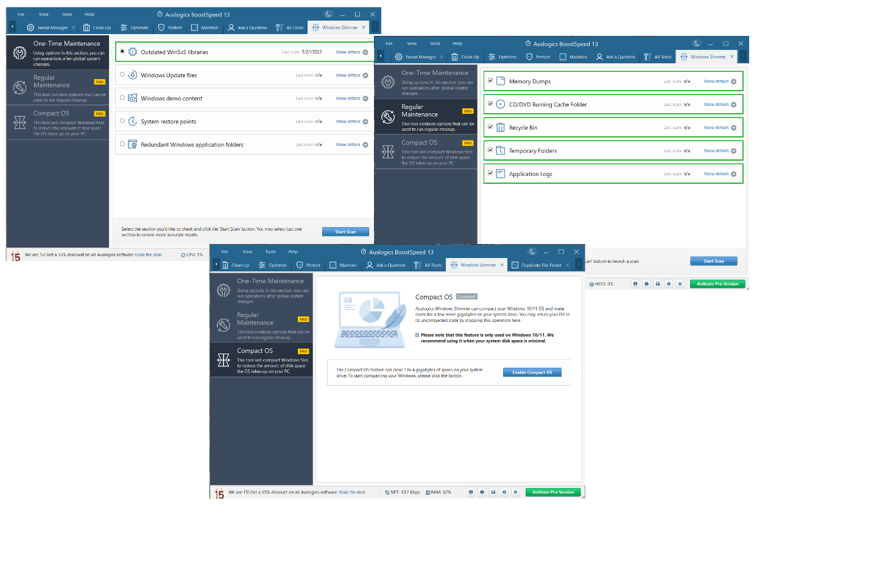The width and height of the screenshot is (871, 569).
Task: Click Activate Pro Version in the front window
Action: [553, 492]
